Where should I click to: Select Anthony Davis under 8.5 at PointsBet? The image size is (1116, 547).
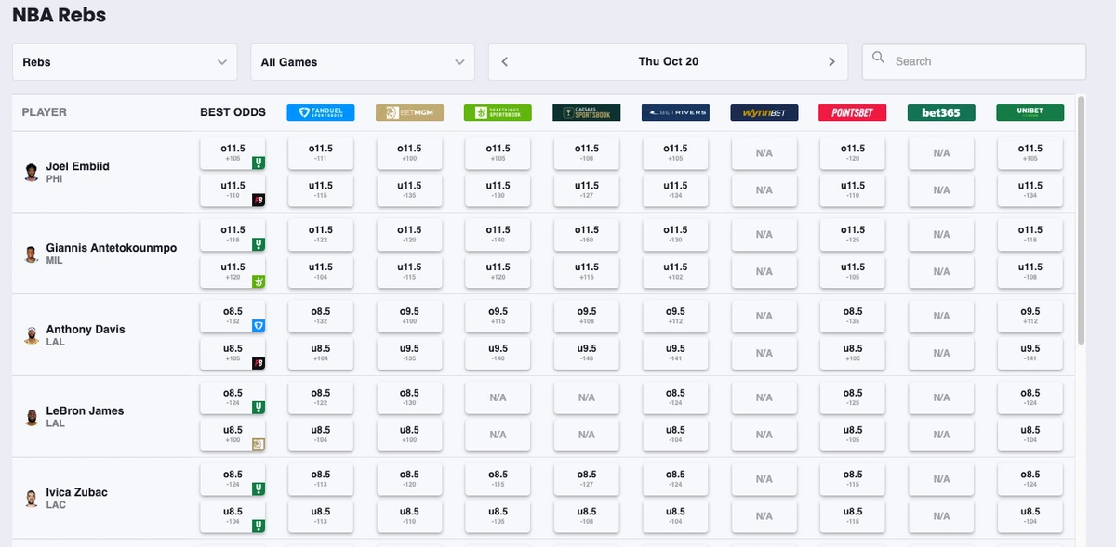853,354
